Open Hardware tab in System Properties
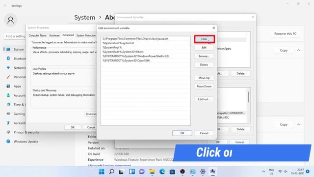 pos(54,35)
